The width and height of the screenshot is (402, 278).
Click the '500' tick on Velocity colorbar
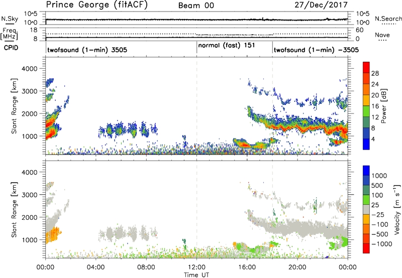(378, 186)
